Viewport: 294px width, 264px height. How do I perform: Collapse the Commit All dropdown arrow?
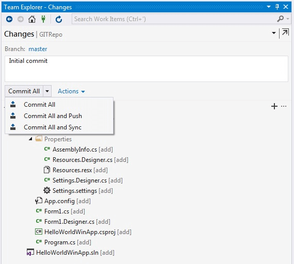[x=47, y=91]
